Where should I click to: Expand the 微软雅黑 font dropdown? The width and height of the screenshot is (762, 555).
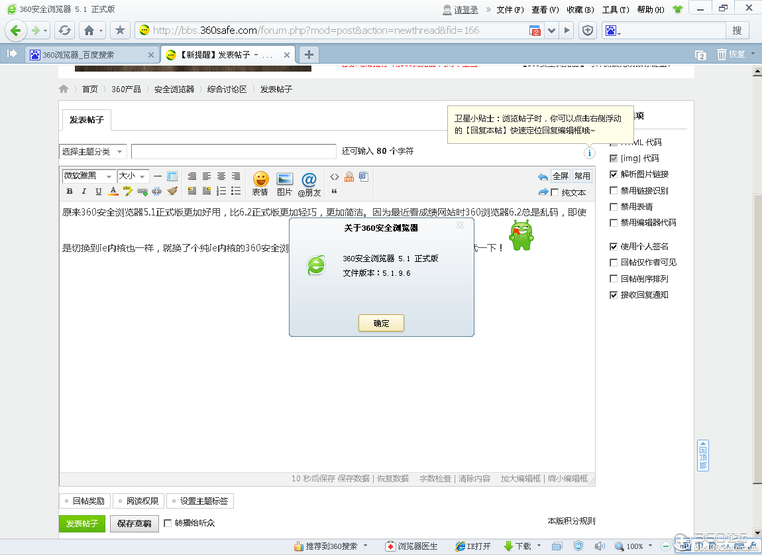pos(88,176)
